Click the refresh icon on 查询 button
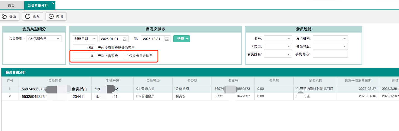Image resolution: width=399 pixels, height=131 pixels. 28,16
